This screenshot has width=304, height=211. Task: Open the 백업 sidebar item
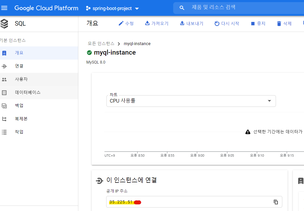pyautogui.click(x=39, y=105)
